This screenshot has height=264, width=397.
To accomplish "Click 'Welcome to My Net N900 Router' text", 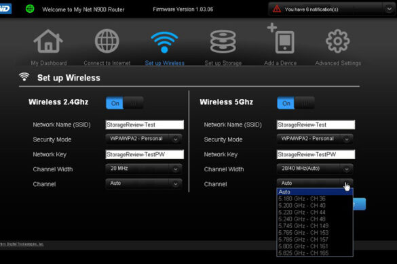I will (83, 9).
